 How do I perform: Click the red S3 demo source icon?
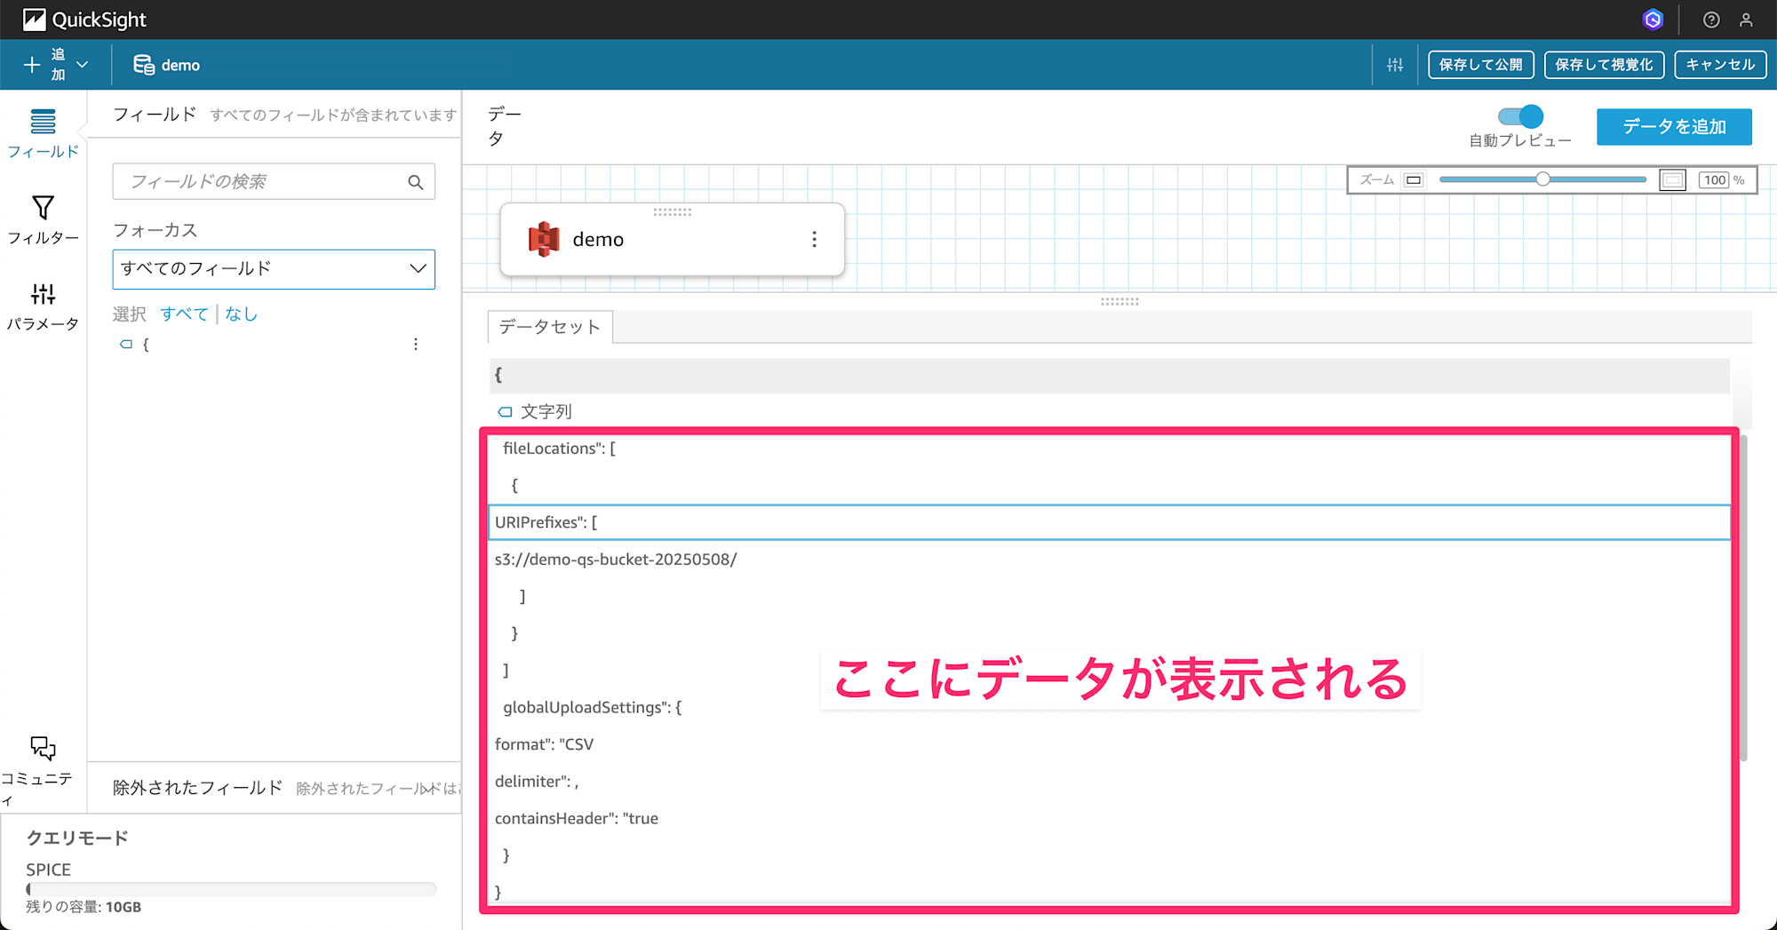coord(544,240)
